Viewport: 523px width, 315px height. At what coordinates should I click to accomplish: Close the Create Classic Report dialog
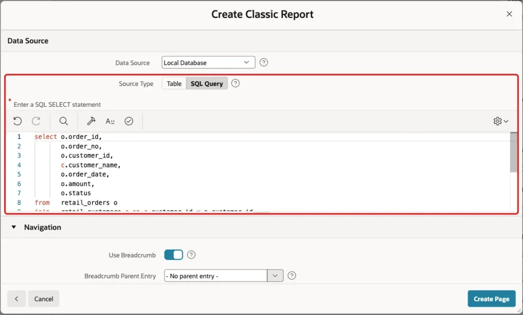[x=509, y=14]
